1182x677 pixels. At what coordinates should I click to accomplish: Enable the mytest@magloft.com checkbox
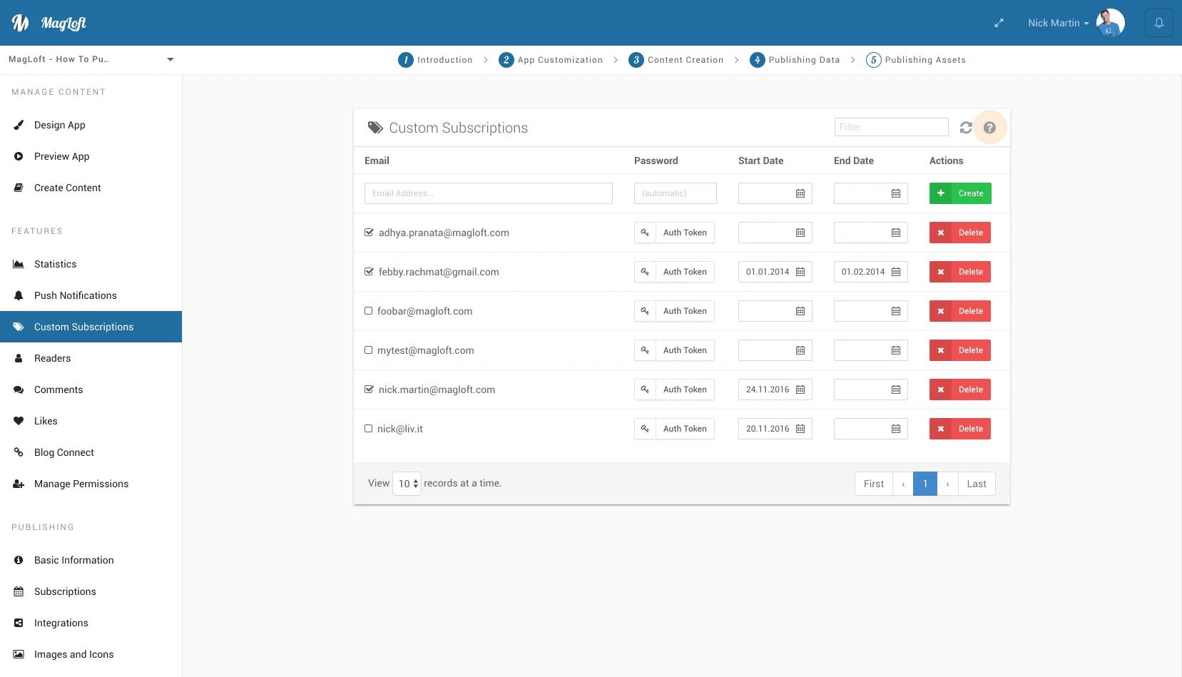[x=369, y=350]
